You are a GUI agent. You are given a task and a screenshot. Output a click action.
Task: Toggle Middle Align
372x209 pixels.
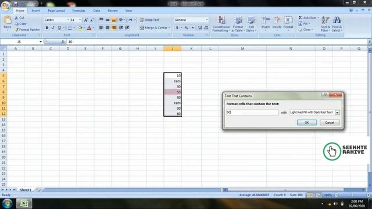pyautogui.click(x=108, y=20)
